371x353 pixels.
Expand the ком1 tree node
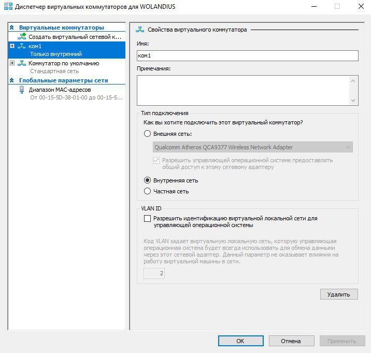coord(12,46)
